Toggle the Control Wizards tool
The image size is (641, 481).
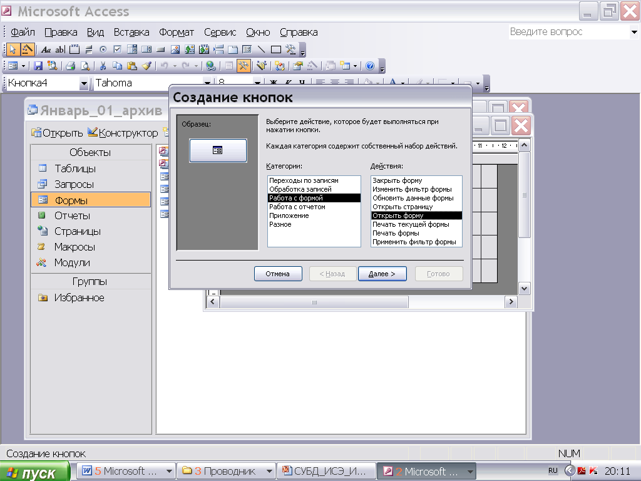(x=28, y=50)
